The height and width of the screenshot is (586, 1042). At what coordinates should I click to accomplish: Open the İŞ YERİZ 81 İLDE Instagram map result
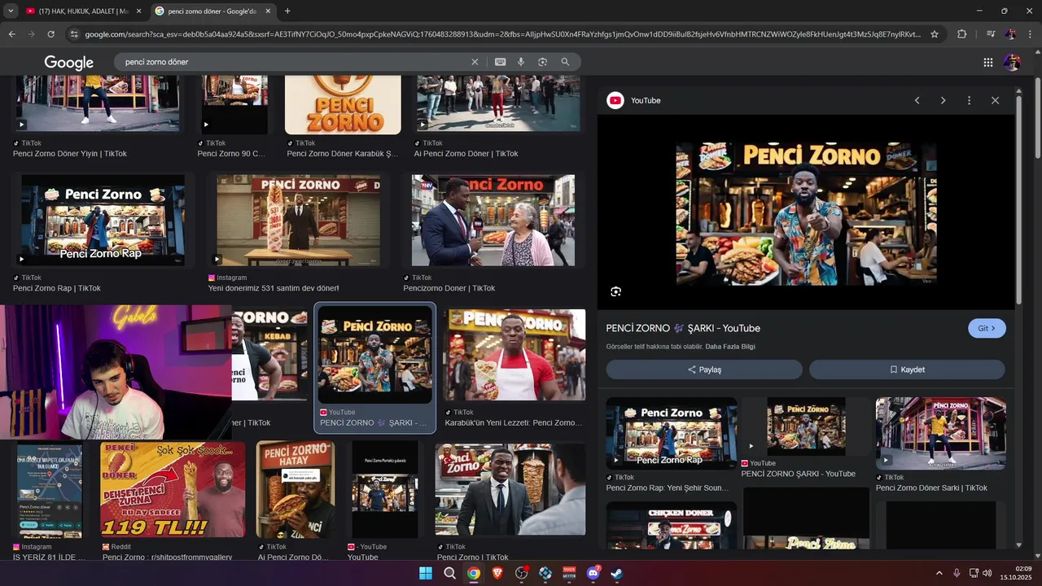50,489
